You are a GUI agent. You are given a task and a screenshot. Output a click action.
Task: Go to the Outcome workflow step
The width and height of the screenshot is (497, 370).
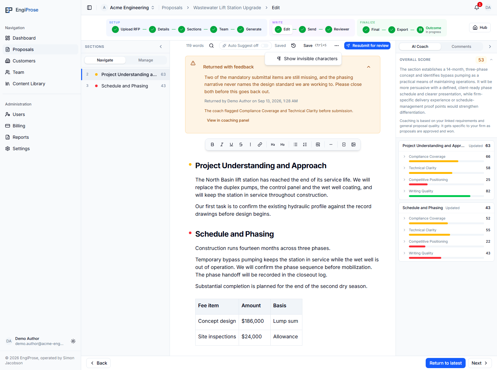[429, 29]
